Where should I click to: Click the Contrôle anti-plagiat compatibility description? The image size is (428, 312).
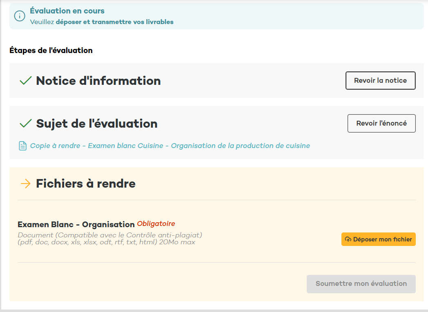[110, 235]
